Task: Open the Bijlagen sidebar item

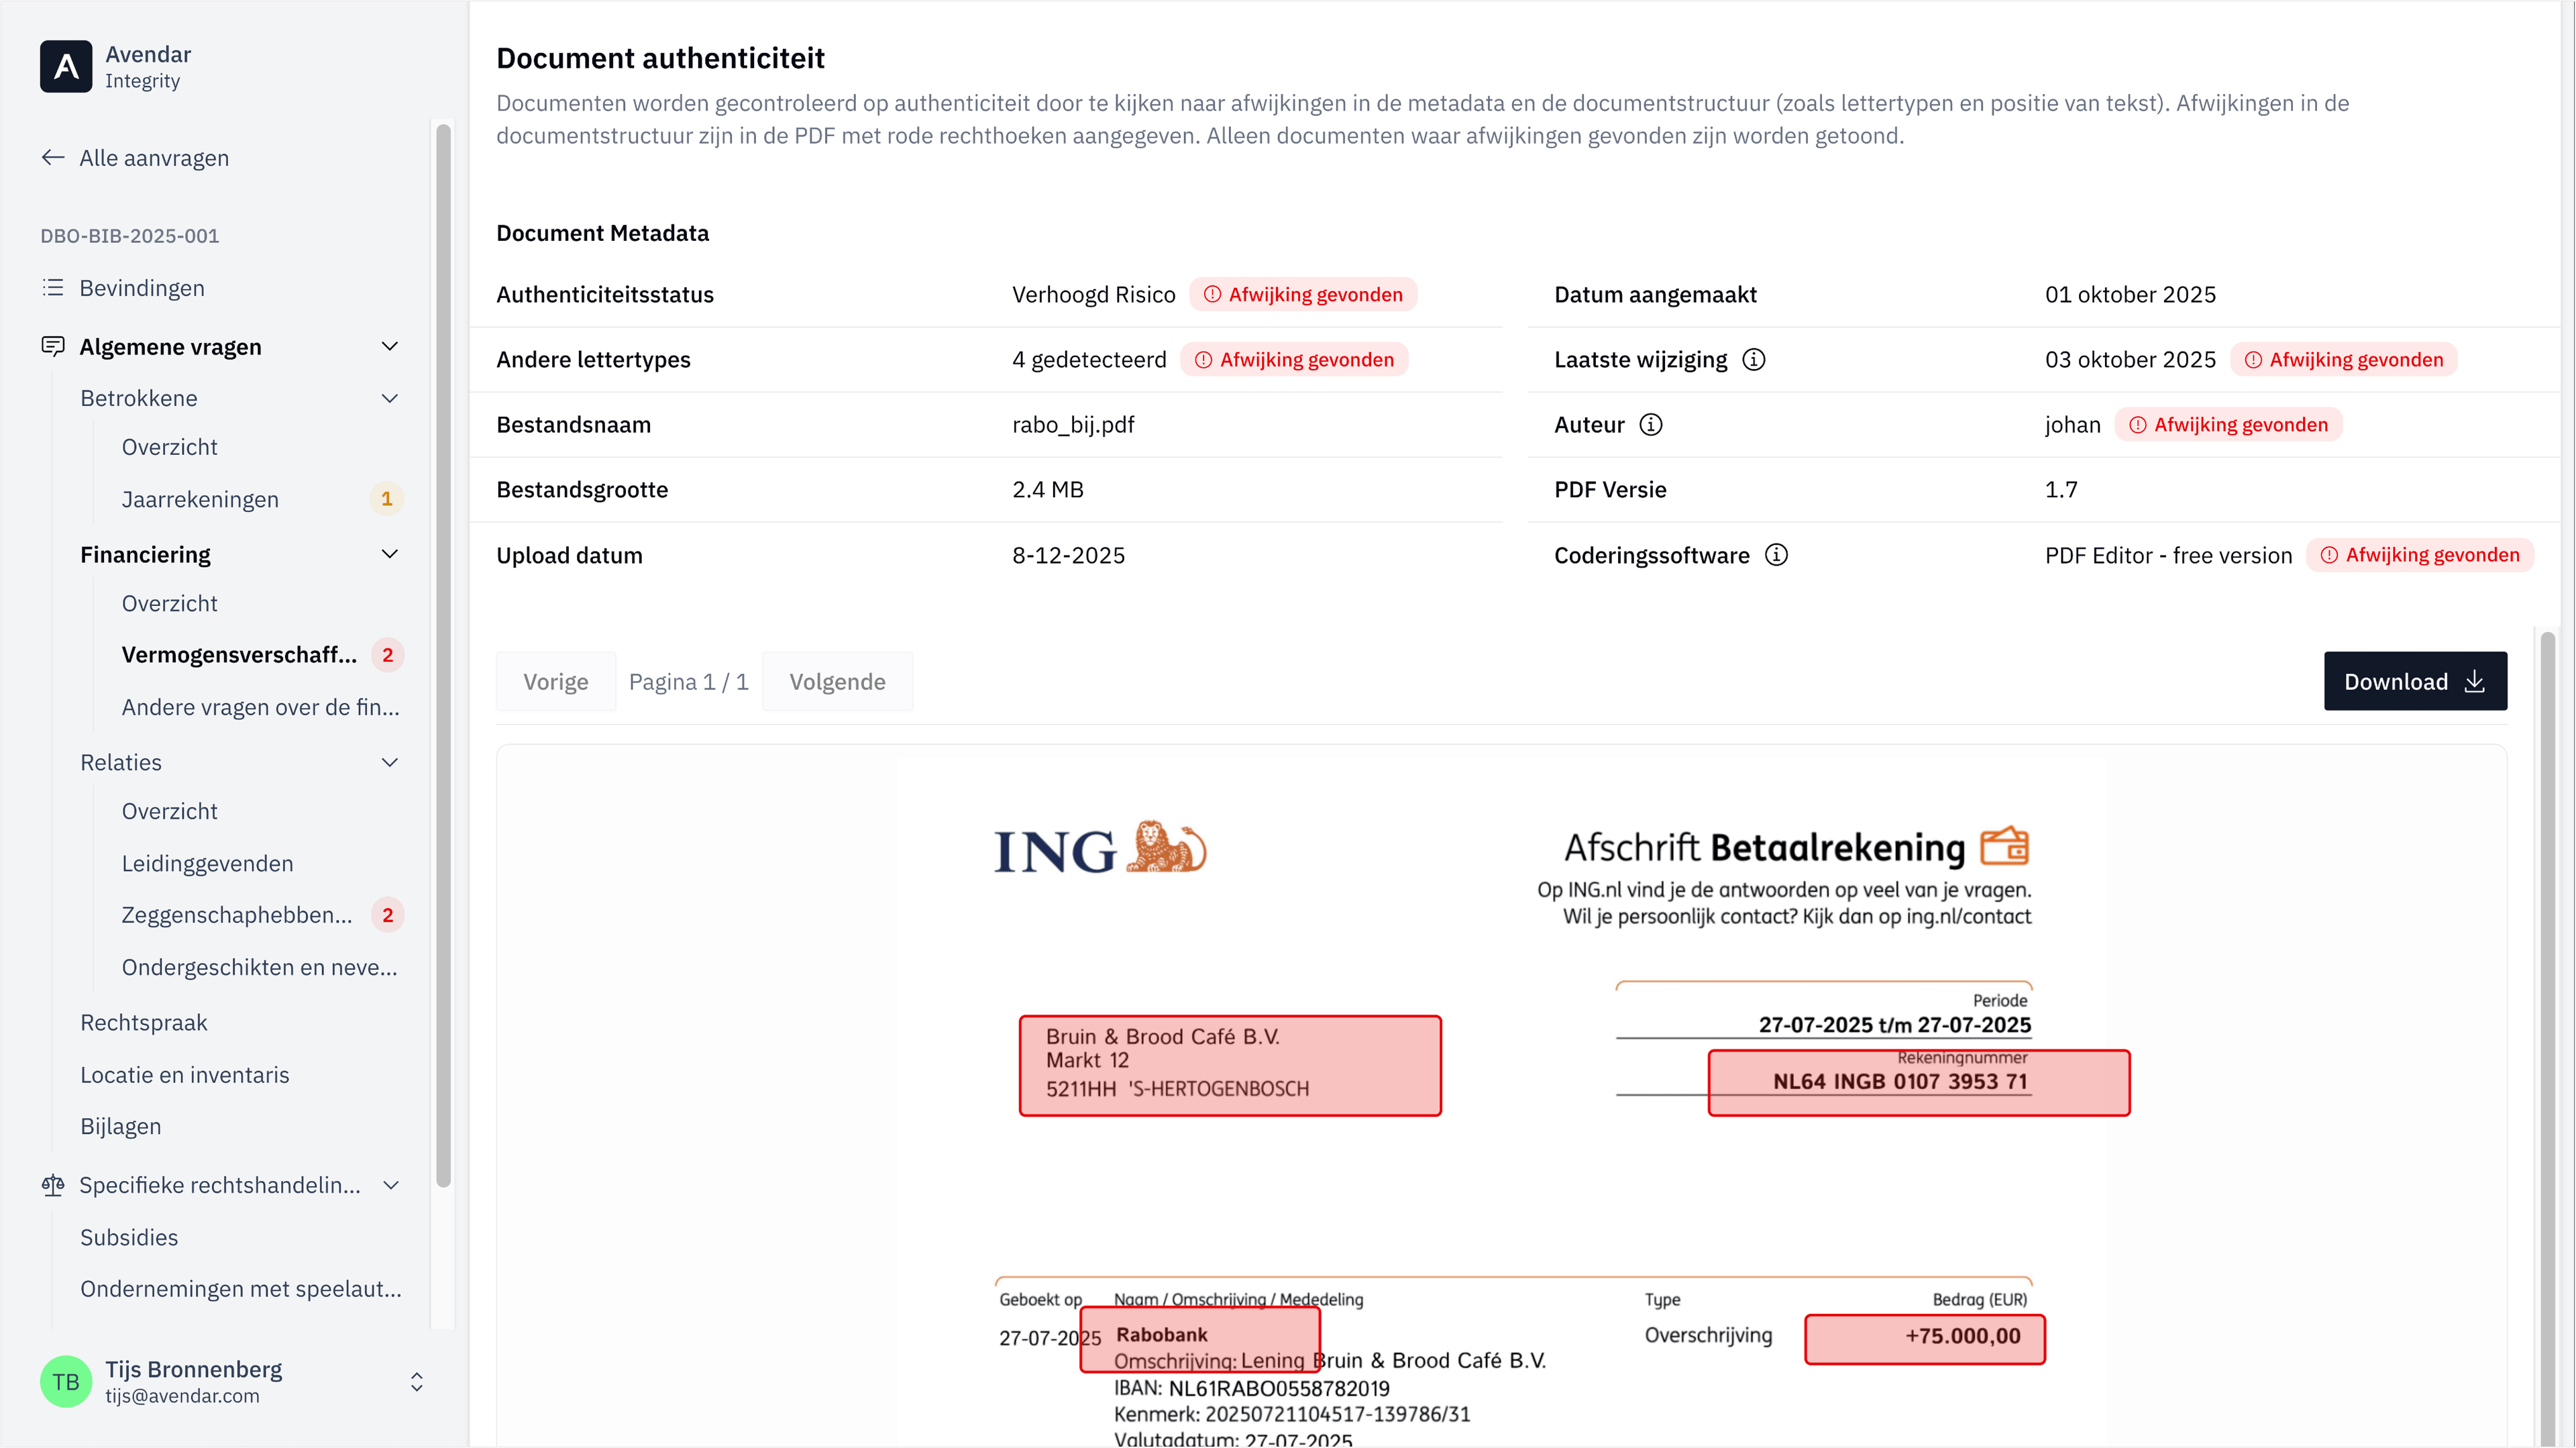Action: pos(120,1126)
